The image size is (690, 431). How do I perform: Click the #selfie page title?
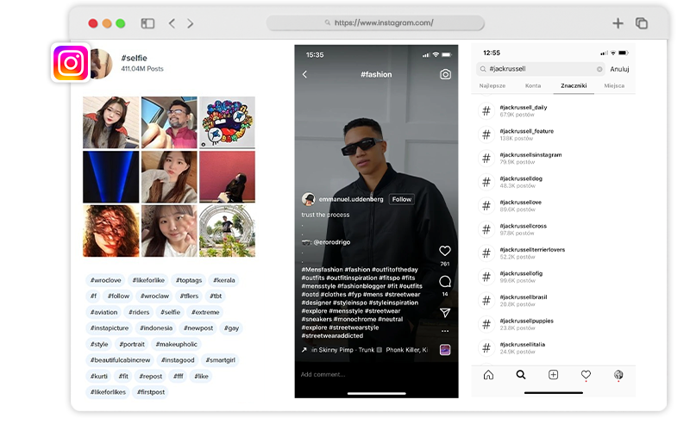click(135, 58)
